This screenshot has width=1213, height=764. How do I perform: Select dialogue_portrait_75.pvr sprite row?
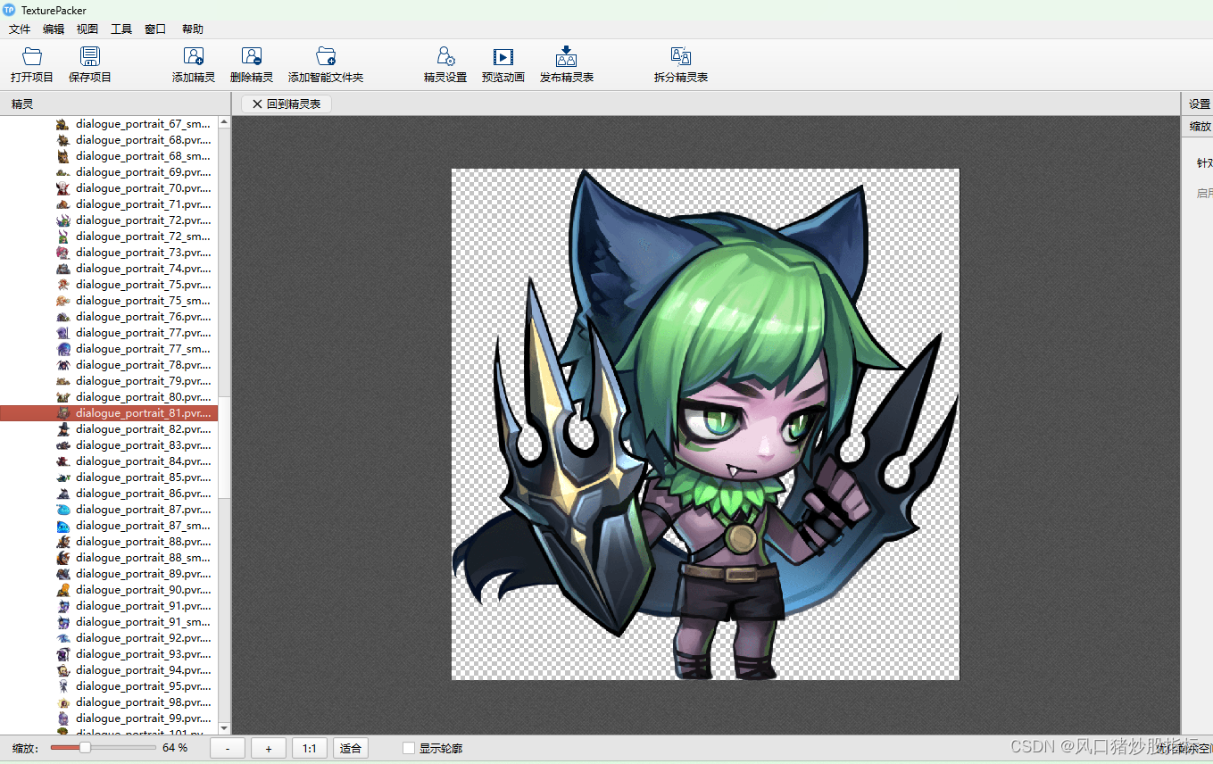point(109,285)
